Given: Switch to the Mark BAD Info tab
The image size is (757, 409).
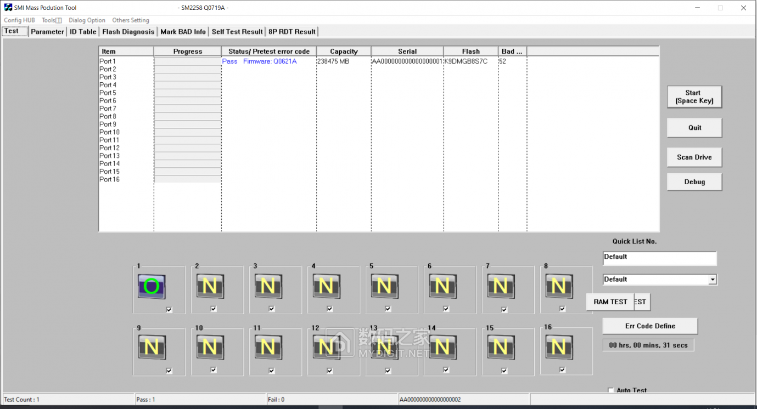Looking at the screenshot, I should [183, 32].
